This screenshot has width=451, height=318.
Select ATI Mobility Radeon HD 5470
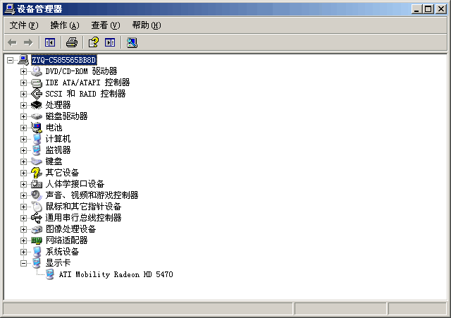point(116,274)
